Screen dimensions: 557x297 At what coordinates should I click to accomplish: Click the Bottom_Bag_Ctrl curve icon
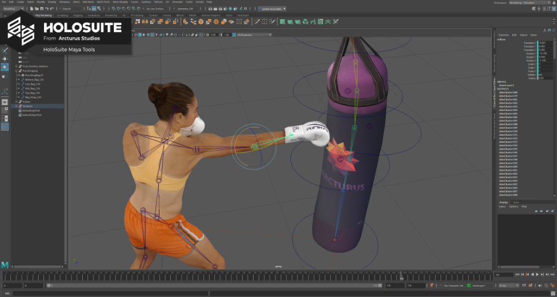point(23,80)
